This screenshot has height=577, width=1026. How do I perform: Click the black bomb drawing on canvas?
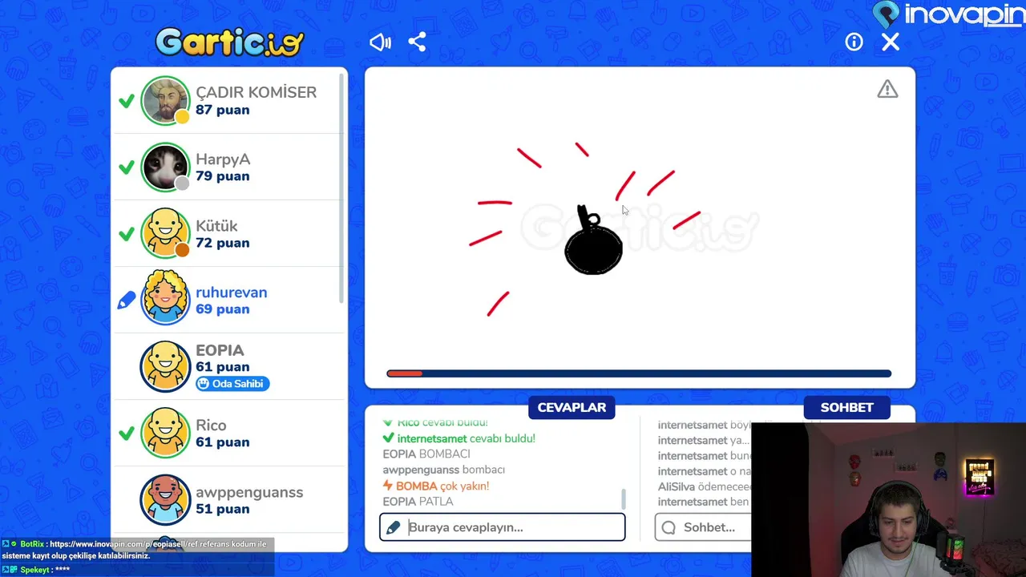click(593, 240)
